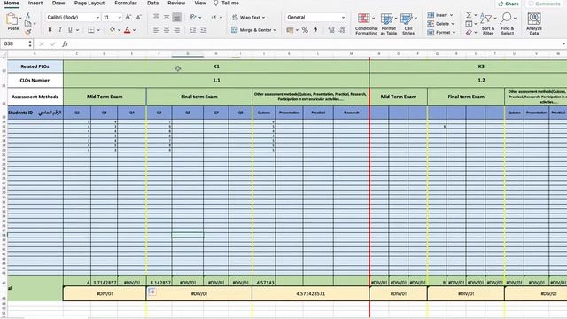567x319 pixels.
Task: Apply percent style number format
Action: (x=305, y=30)
